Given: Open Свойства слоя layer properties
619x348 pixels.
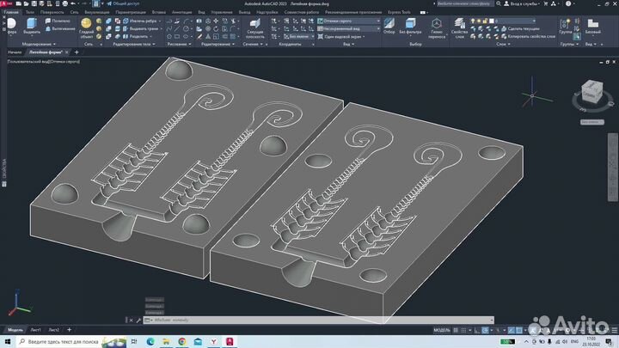Looking at the screenshot, I should tap(459, 28).
